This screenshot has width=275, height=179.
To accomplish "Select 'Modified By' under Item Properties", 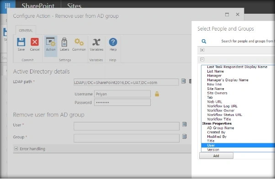I will click(x=217, y=137).
